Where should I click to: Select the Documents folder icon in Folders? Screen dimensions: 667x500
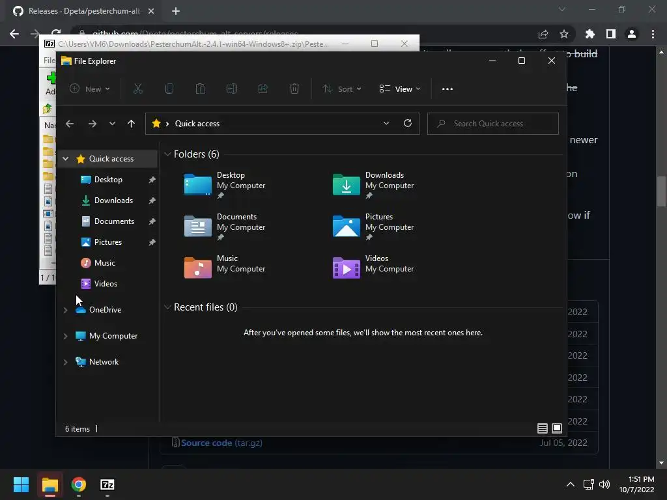pyautogui.click(x=198, y=226)
